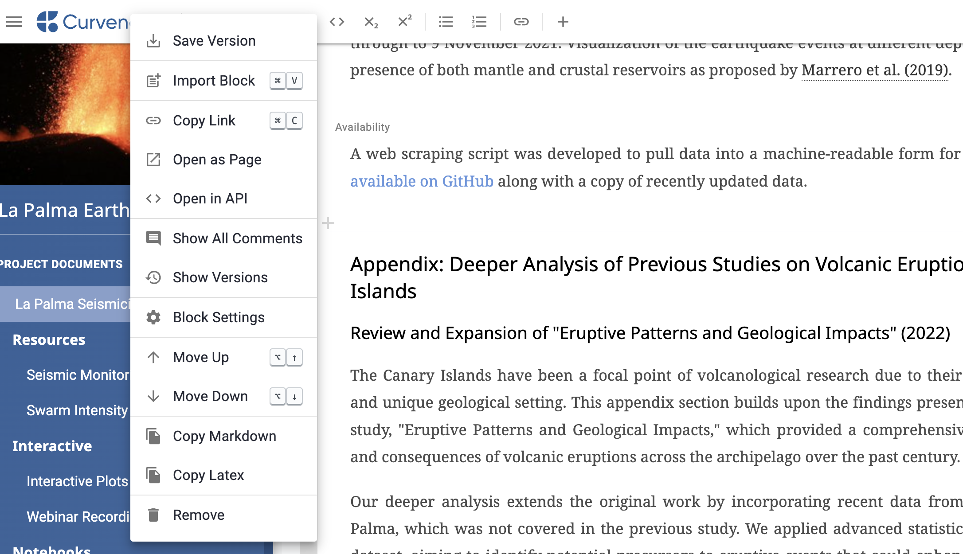Insert a numbered list
Screen dimensions: 963x554
click(479, 22)
